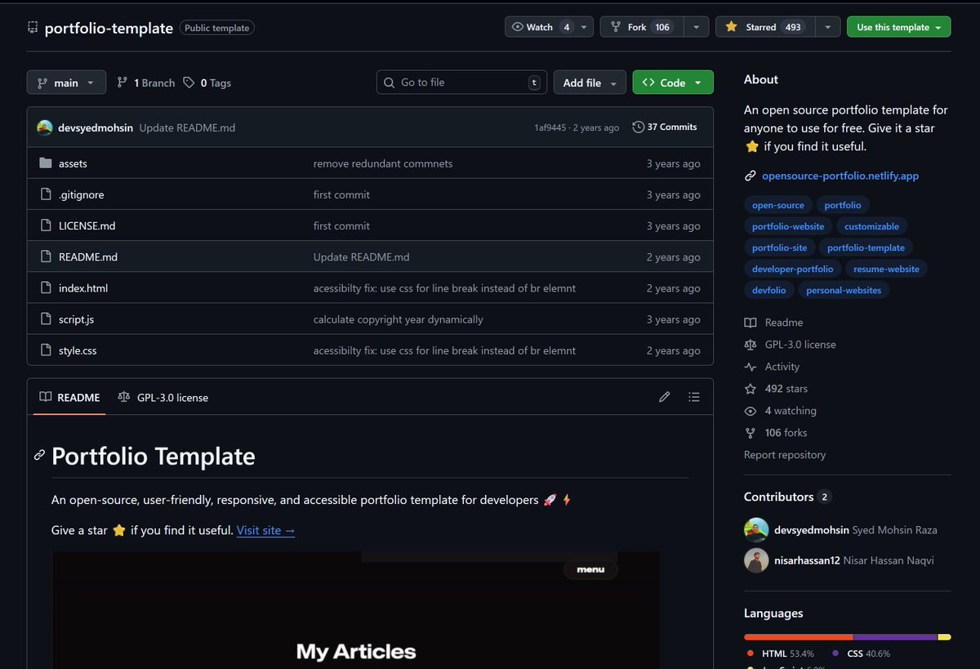This screenshot has height=669, width=980.
Task: Click the resume-website topic tag
Action: pos(886,269)
